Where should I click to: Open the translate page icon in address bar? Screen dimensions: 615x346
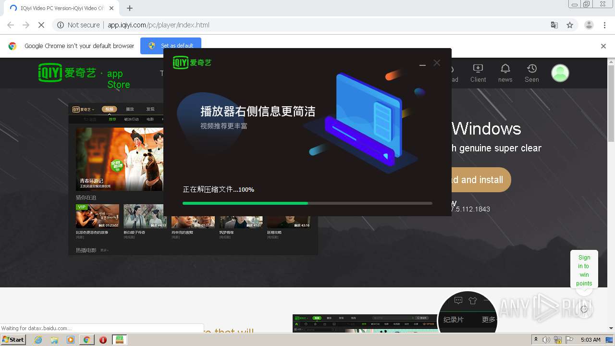[554, 25]
